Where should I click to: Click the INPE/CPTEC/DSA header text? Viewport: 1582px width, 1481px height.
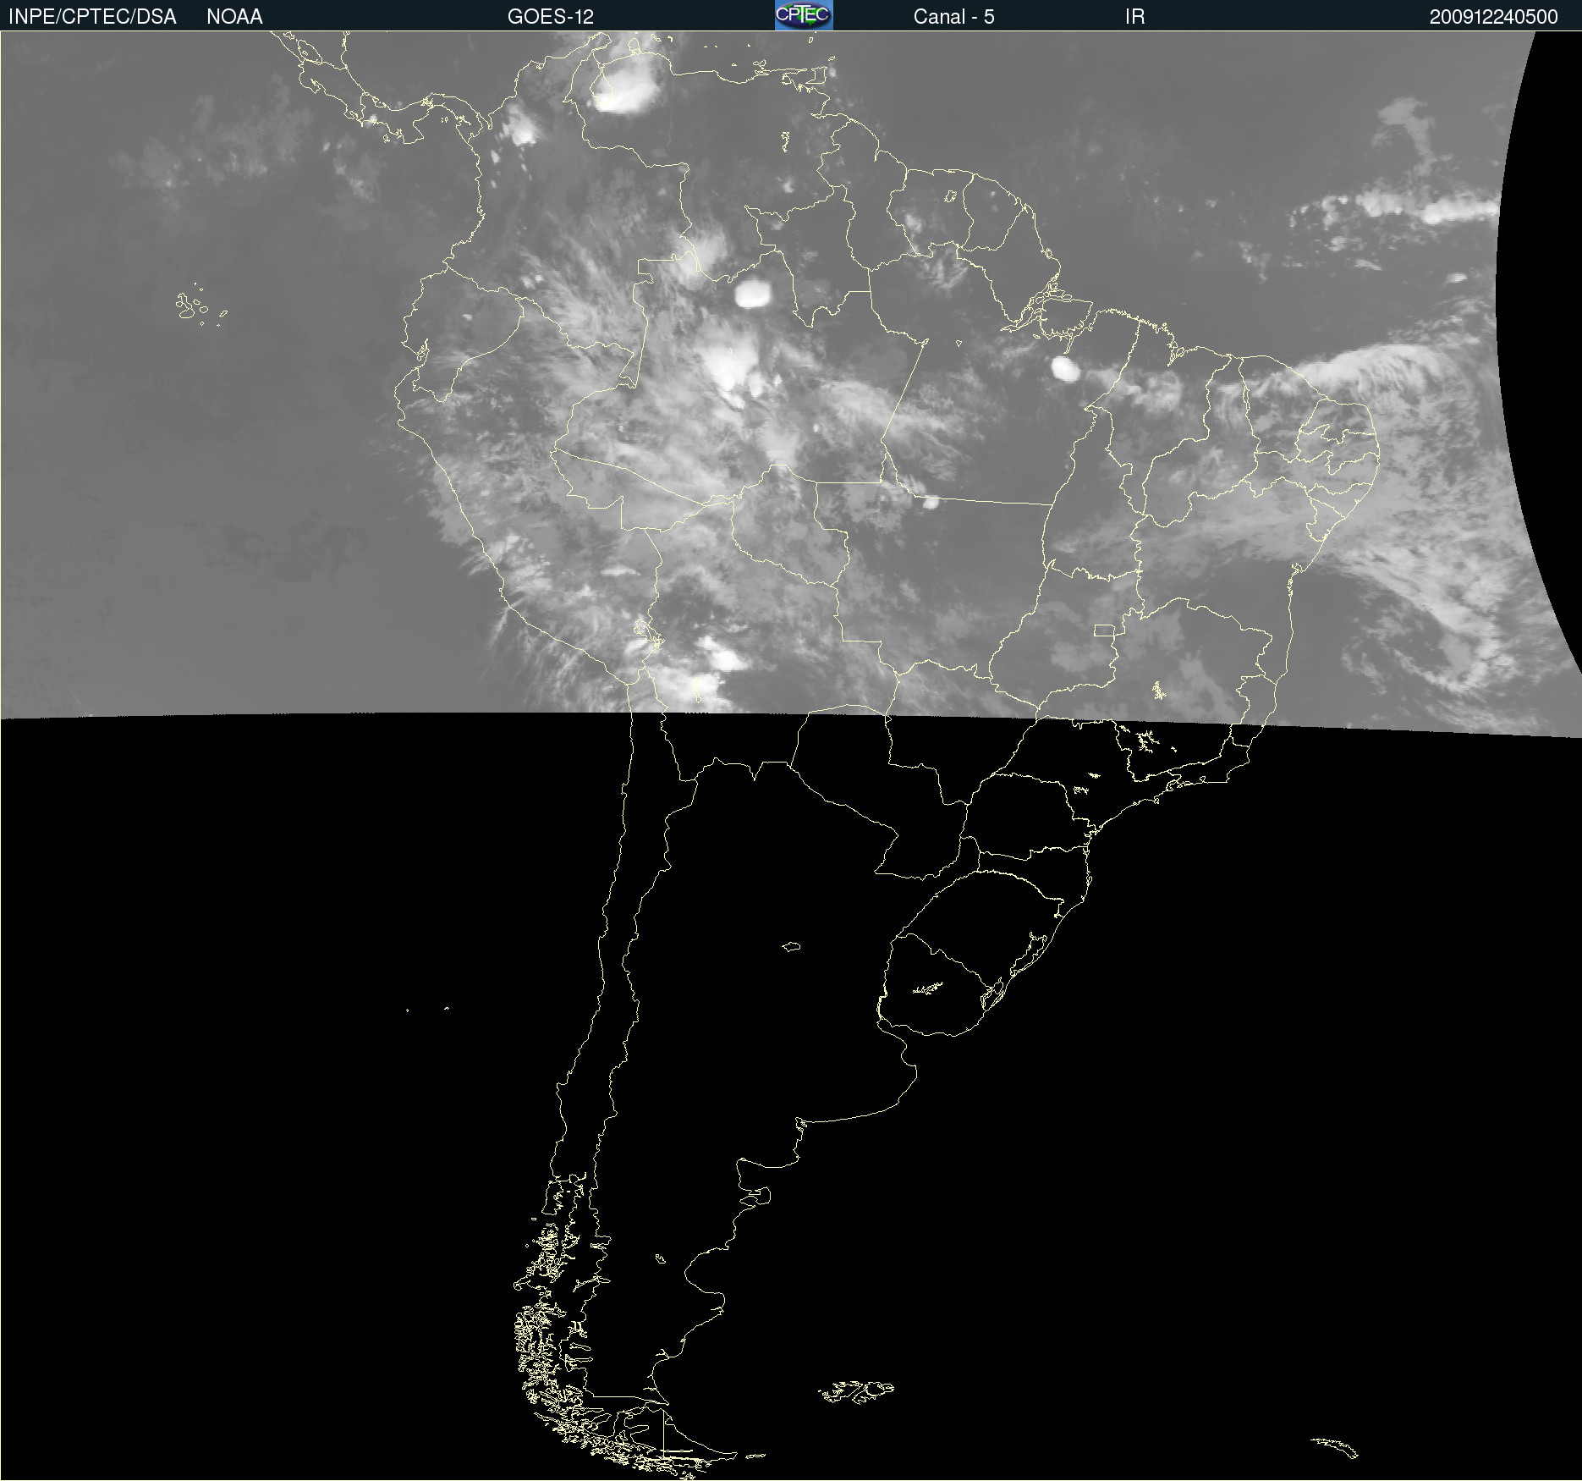coord(92,17)
